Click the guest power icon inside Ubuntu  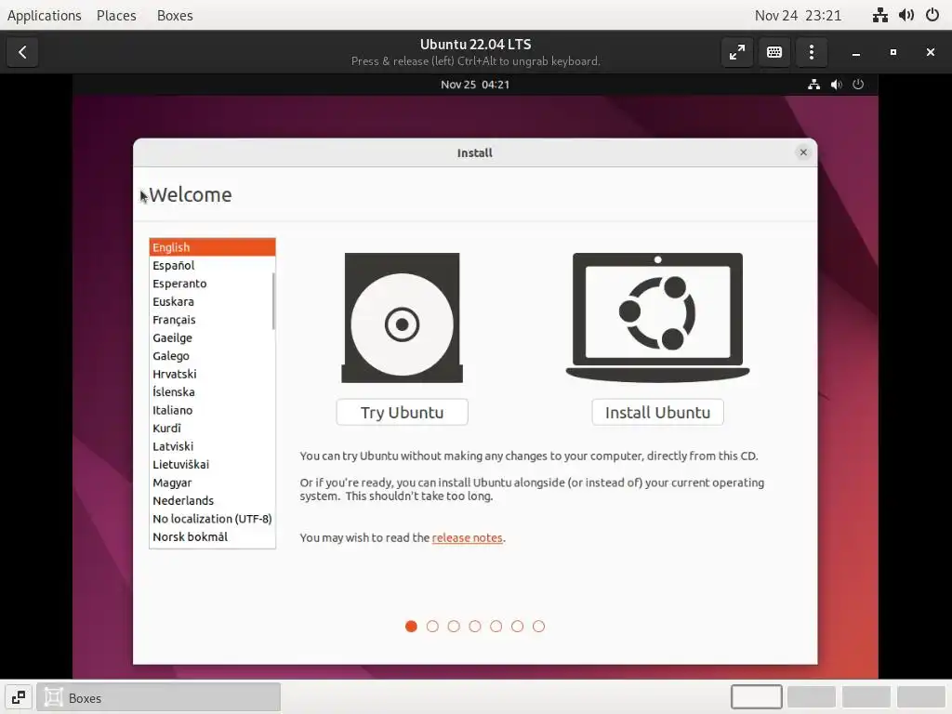[858, 85]
